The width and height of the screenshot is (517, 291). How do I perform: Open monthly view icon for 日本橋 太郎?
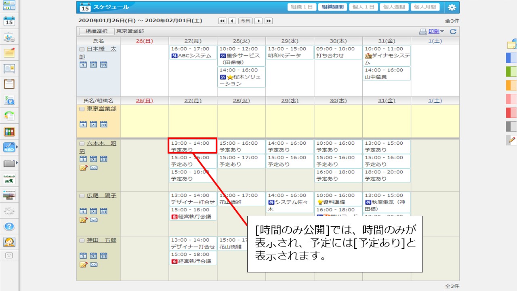pos(104,65)
